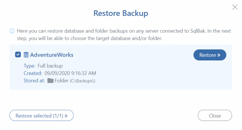242x130 pixels.
Task: Uncheck the AdventureWorks backup checkbox
Action: 18,55
